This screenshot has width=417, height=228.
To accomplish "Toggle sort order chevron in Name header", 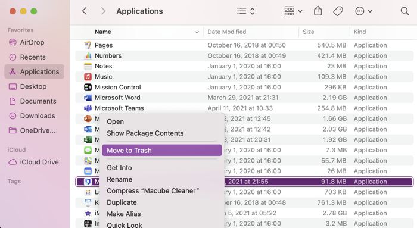I will (197, 32).
